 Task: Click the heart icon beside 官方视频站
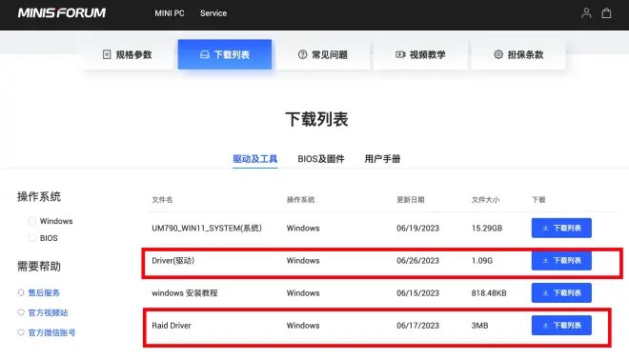pos(21,312)
